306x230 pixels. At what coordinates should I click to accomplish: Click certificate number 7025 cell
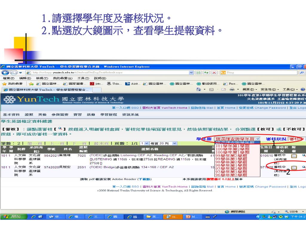[x=82, y=155]
